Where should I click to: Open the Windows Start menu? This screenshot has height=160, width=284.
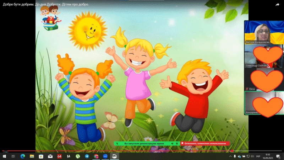coord(4,156)
